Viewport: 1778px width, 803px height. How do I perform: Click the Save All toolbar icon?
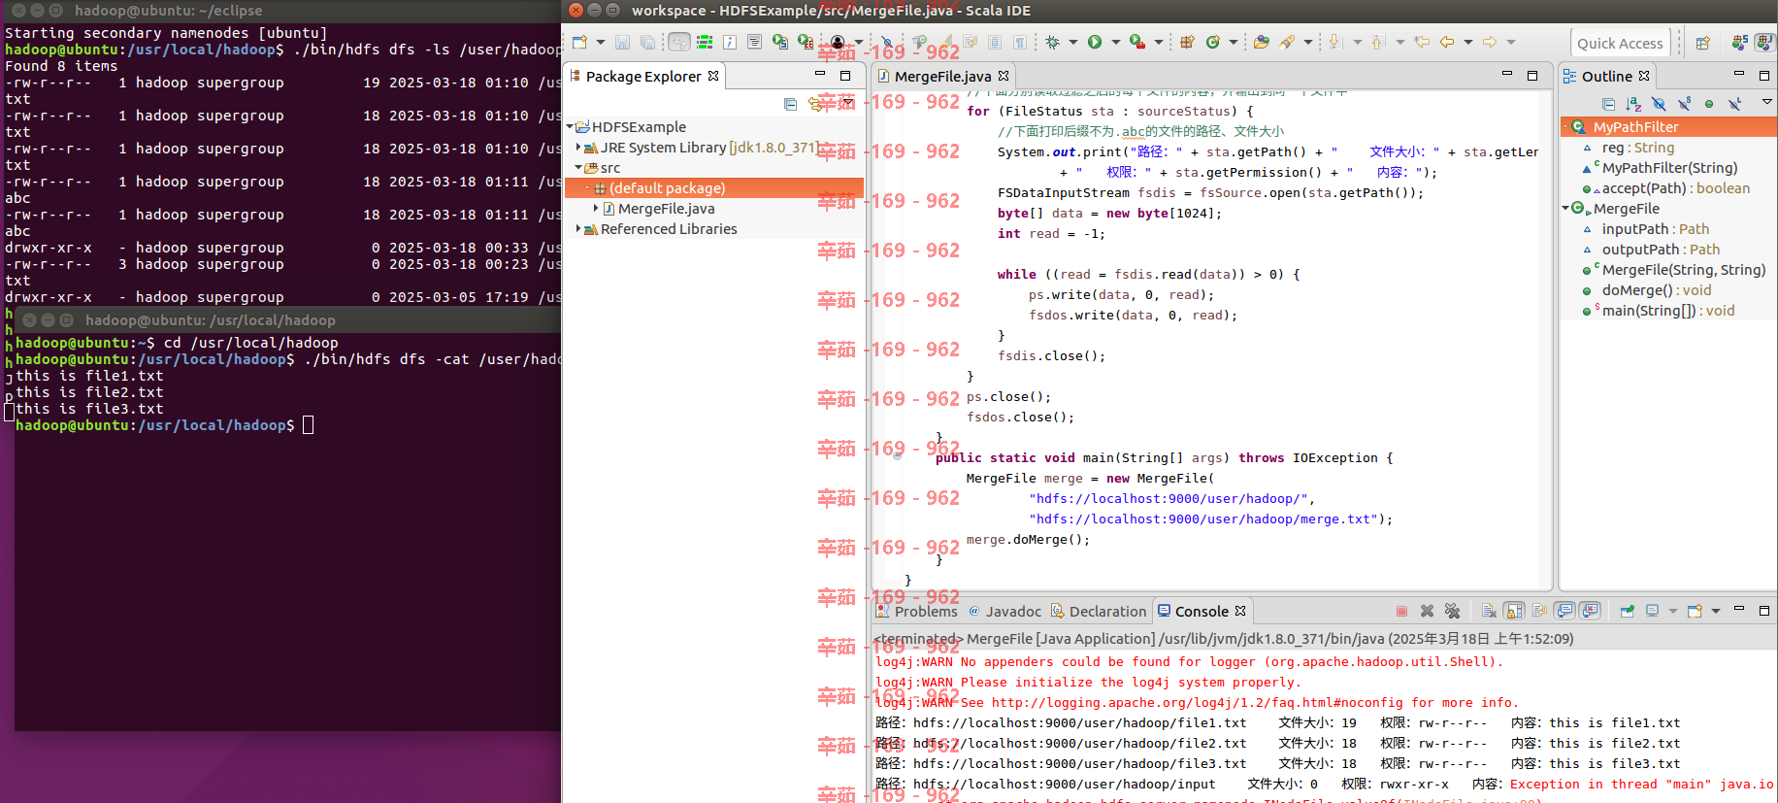pos(647,42)
